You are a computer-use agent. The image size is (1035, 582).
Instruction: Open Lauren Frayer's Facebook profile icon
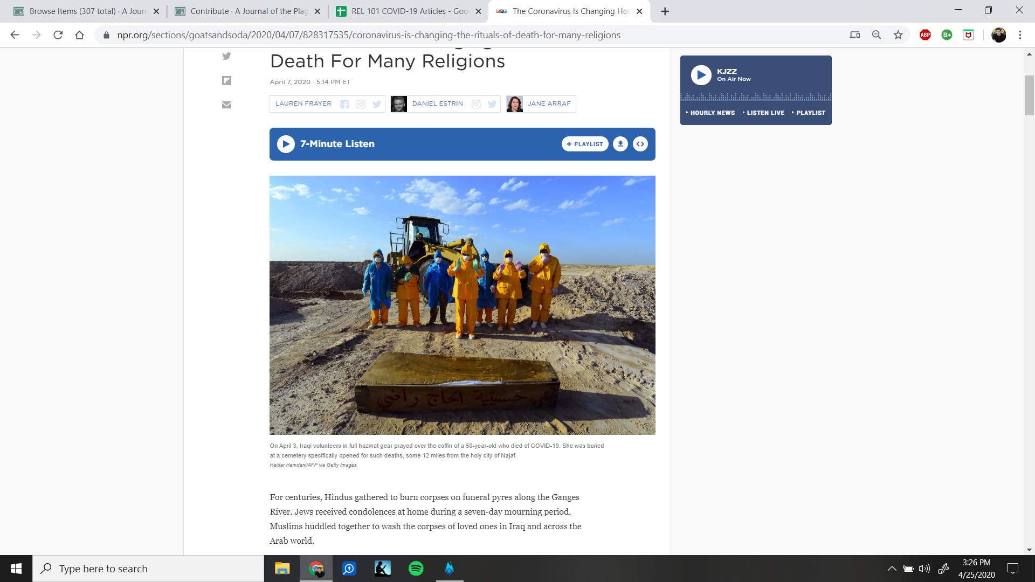(344, 104)
